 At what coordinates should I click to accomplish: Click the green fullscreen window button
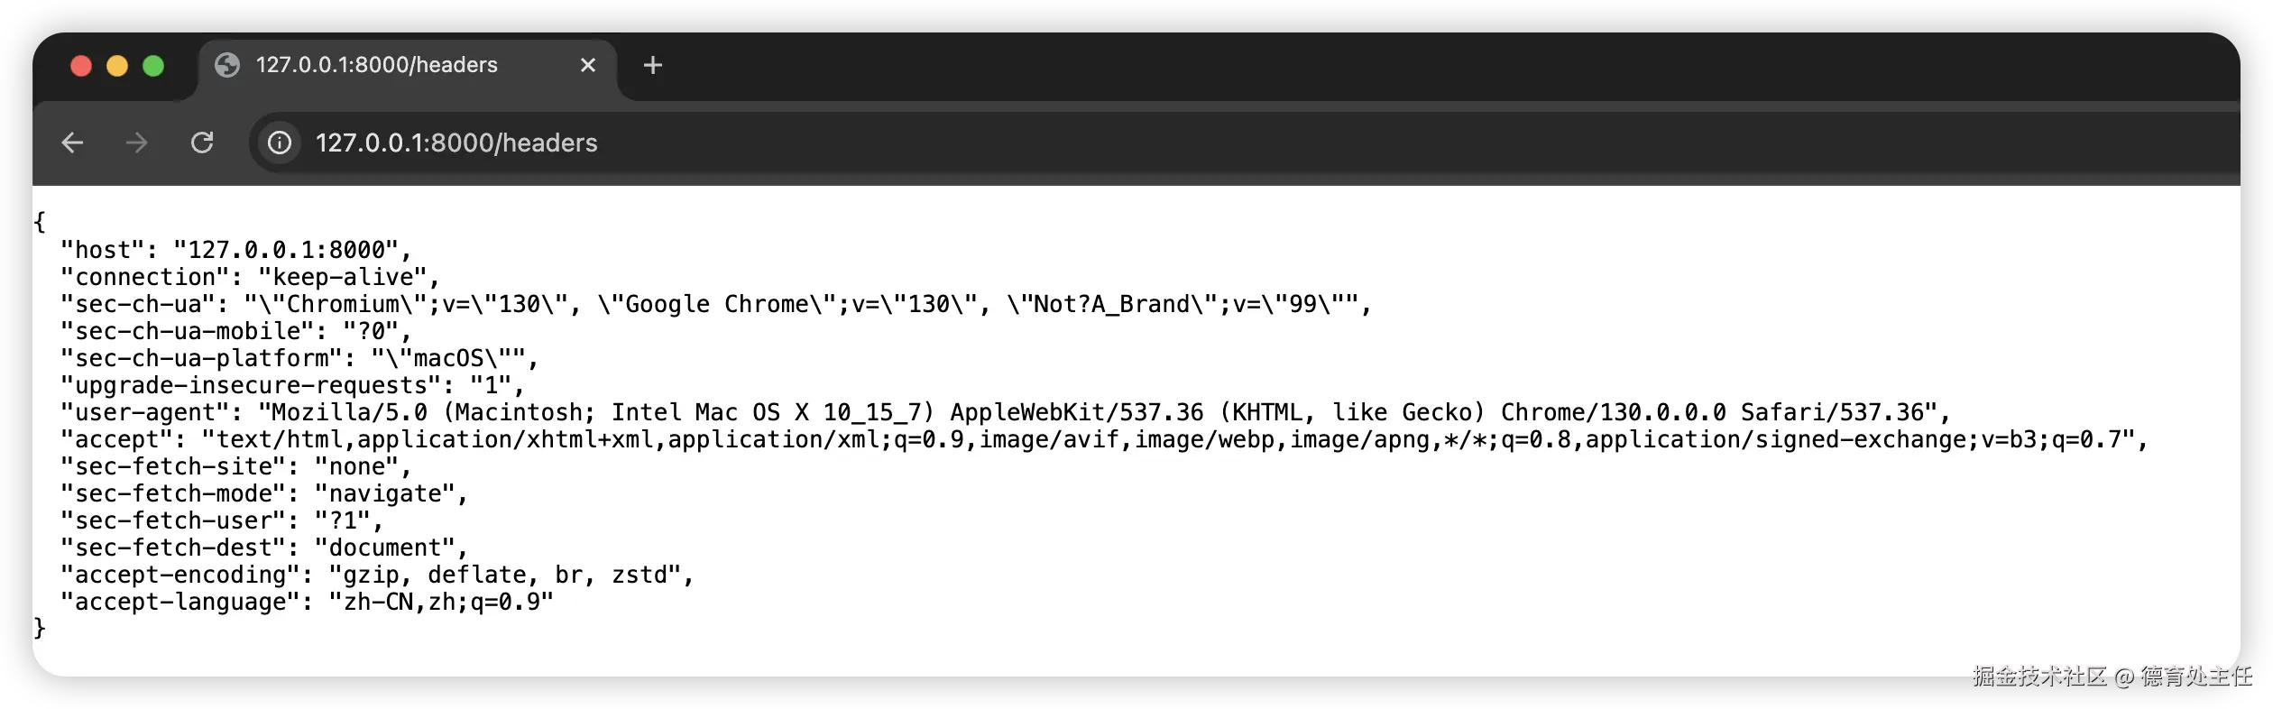pyautogui.click(x=153, y=66)
